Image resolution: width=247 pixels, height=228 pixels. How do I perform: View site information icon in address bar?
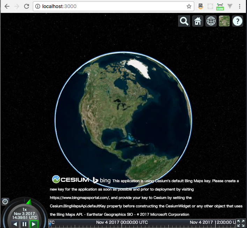(37, 6)
